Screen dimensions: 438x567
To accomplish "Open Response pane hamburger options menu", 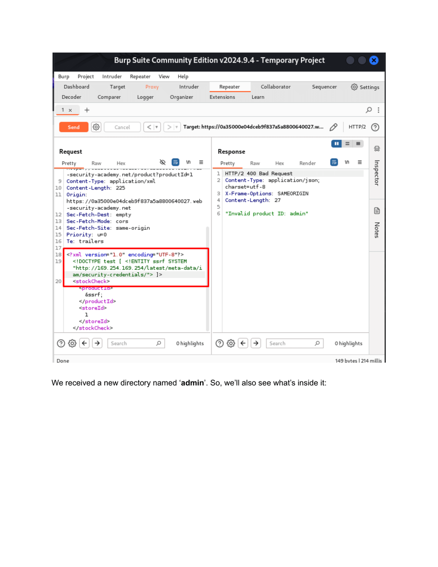I will (360, 162).
